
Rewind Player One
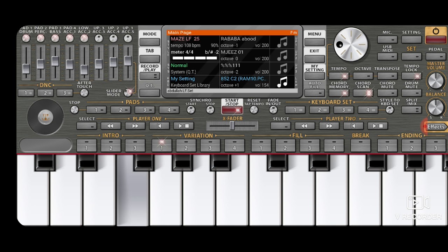(x=111, y=126)
